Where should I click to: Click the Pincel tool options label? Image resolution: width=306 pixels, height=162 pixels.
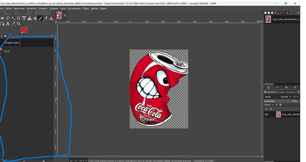tap(7, 51)
